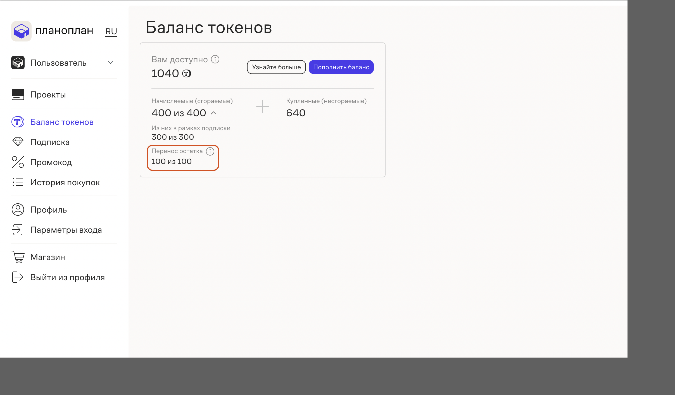Click the Узнайте больше button
675x395 pixels.
(x=276, y=67)
